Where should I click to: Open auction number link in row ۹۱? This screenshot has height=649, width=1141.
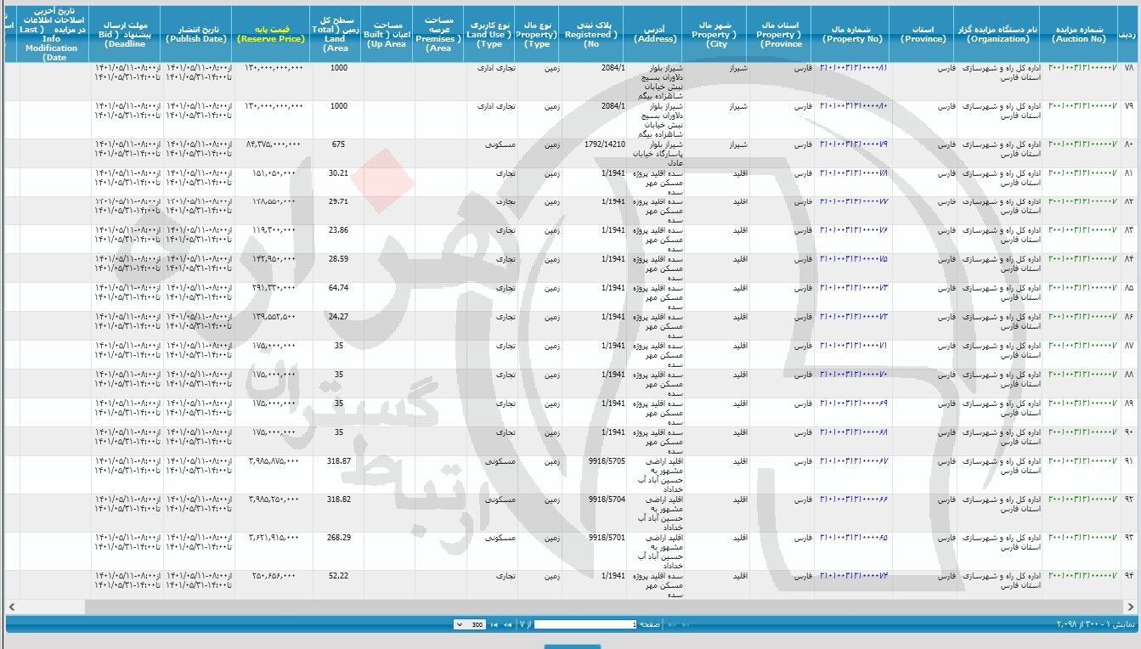[1082, 461]
